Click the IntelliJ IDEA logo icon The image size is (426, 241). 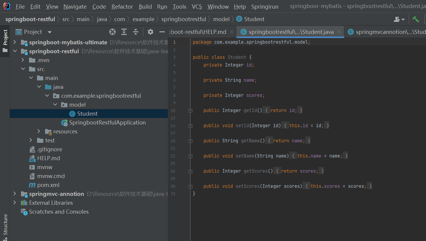click(x=7, y=6)
